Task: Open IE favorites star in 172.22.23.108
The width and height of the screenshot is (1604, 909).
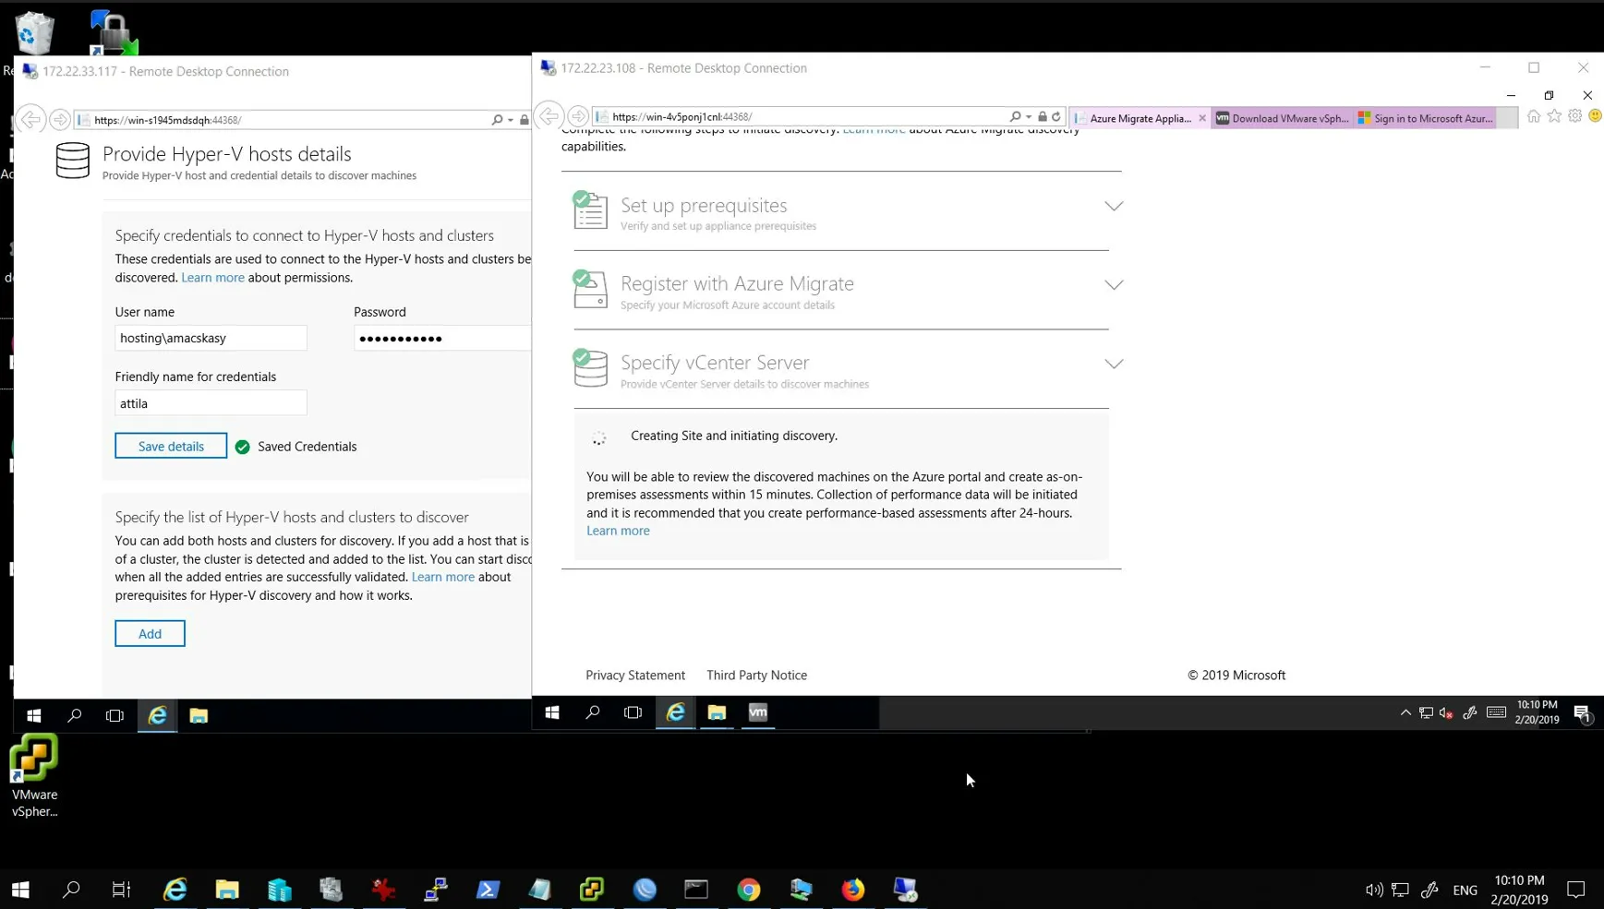Action: point(1555,116)
